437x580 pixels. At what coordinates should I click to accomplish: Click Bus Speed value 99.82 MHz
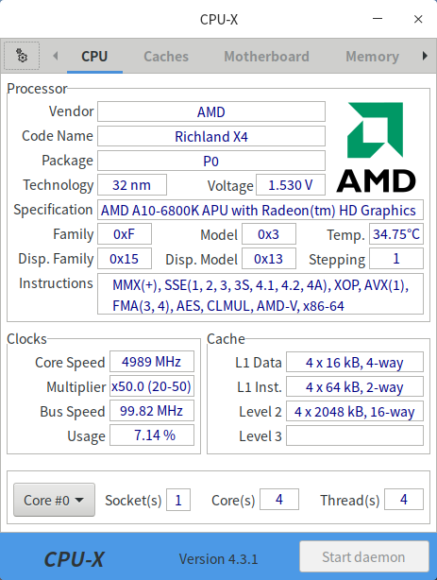click(x=152, y=411)
